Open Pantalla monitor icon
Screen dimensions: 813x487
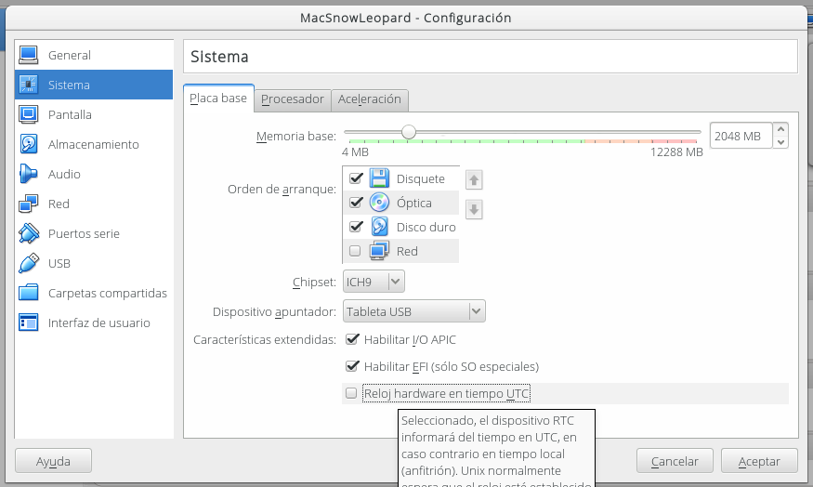(29, 114)
